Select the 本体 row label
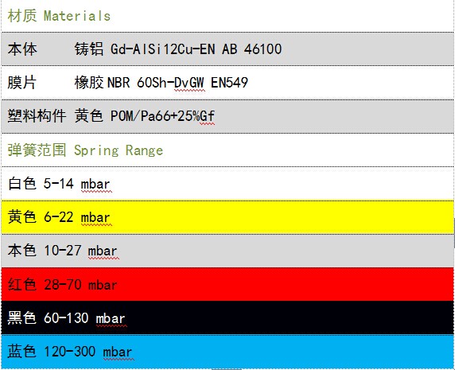 click(22, 49)
